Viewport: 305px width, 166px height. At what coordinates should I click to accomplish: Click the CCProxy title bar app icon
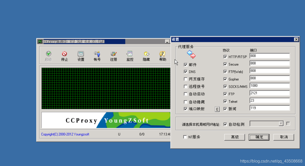tap(40, 41)
